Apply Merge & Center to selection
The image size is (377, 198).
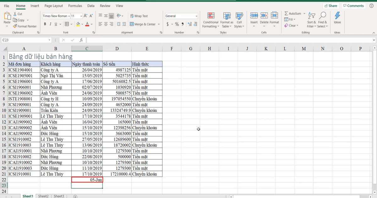pyautogui.click(x=144, y=24)
